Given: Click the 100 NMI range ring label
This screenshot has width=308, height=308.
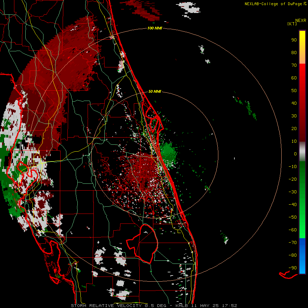Looking at the screenshot, I should pyautogui.click(x=155, y=28).
